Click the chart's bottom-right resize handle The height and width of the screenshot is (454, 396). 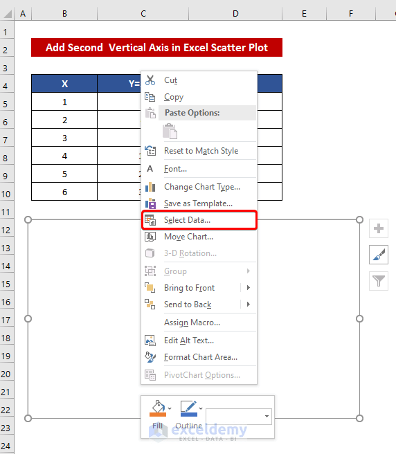pos(359,419)
